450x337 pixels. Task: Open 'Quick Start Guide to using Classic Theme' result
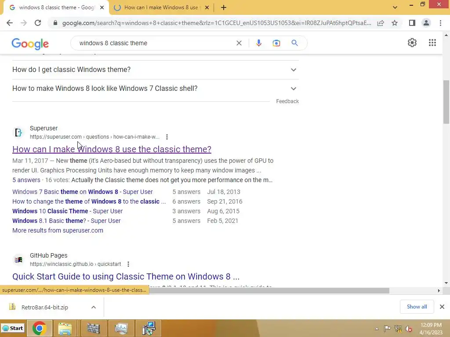[x=126, y=276]
